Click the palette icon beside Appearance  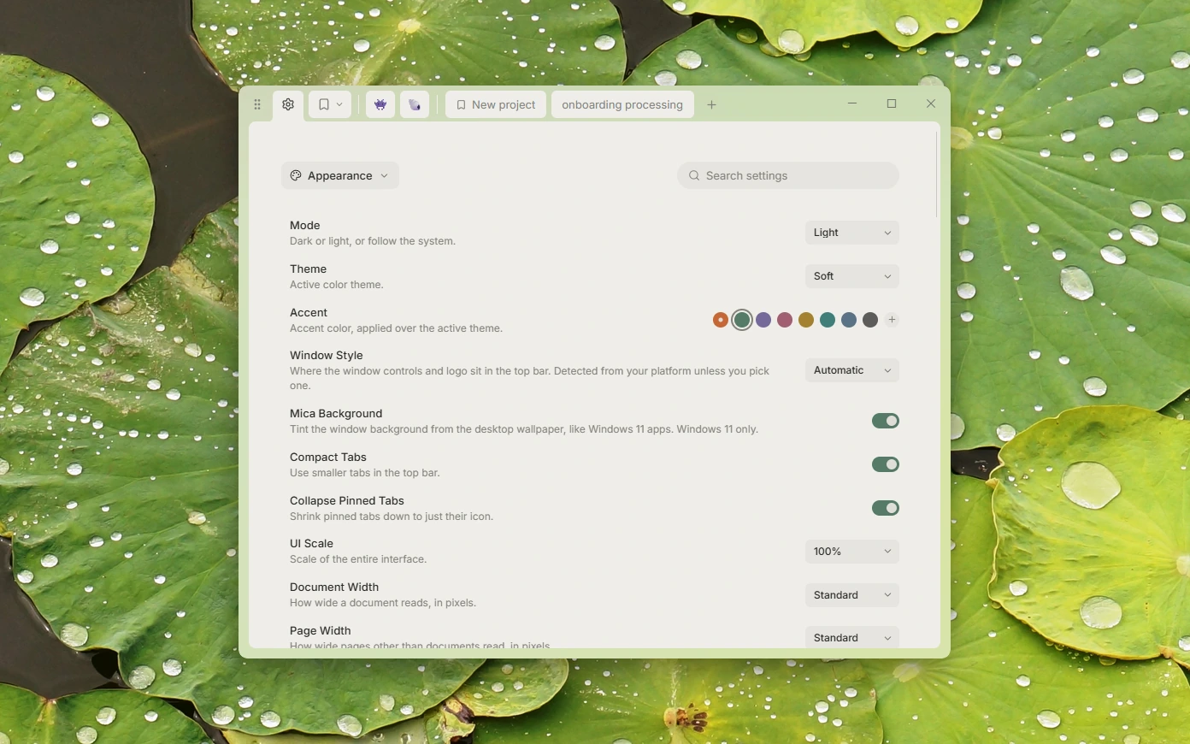tap(296, 175)
